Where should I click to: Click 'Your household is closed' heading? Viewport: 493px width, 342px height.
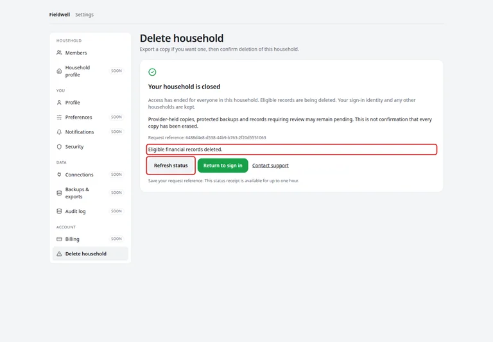pos(184,87)
